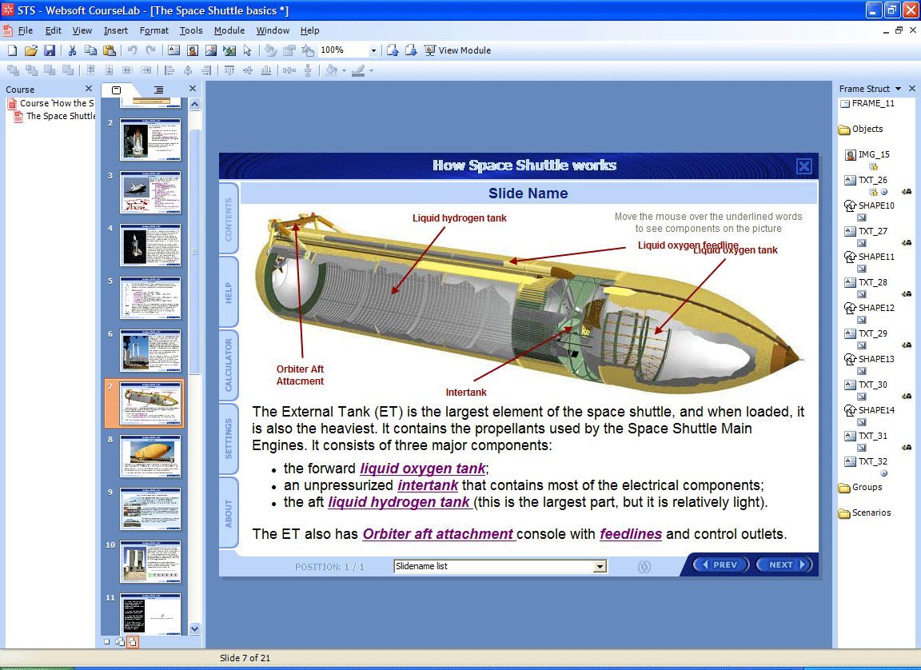This screenshot has height=670, width=921.
Task: Open the fill color bucket tool
Action: (333, 70)
